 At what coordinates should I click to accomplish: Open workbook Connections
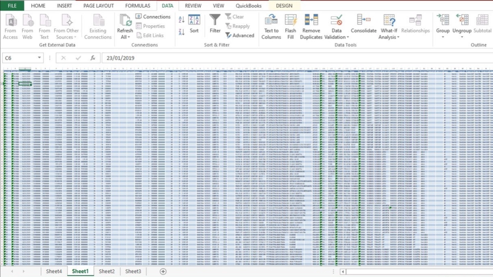point(153,17)
